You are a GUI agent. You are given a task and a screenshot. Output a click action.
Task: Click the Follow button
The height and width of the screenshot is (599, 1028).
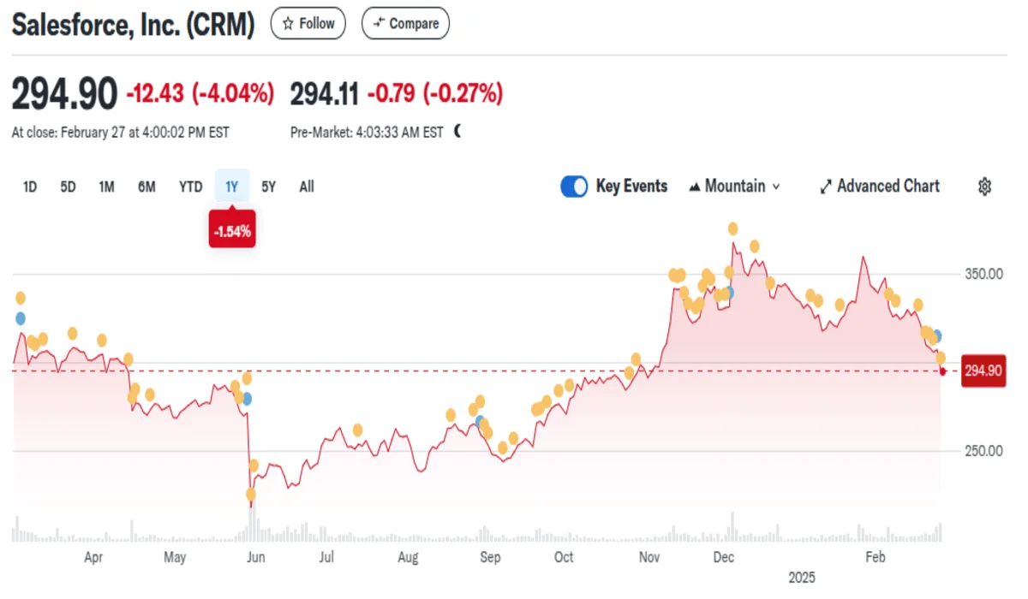(x=308, y=24)
